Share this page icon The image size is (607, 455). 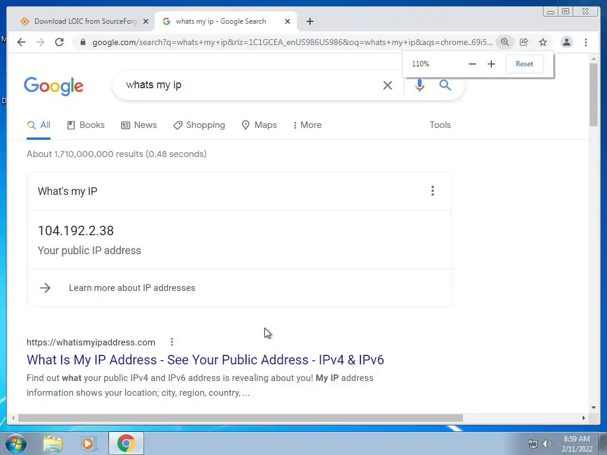(524, 42)
